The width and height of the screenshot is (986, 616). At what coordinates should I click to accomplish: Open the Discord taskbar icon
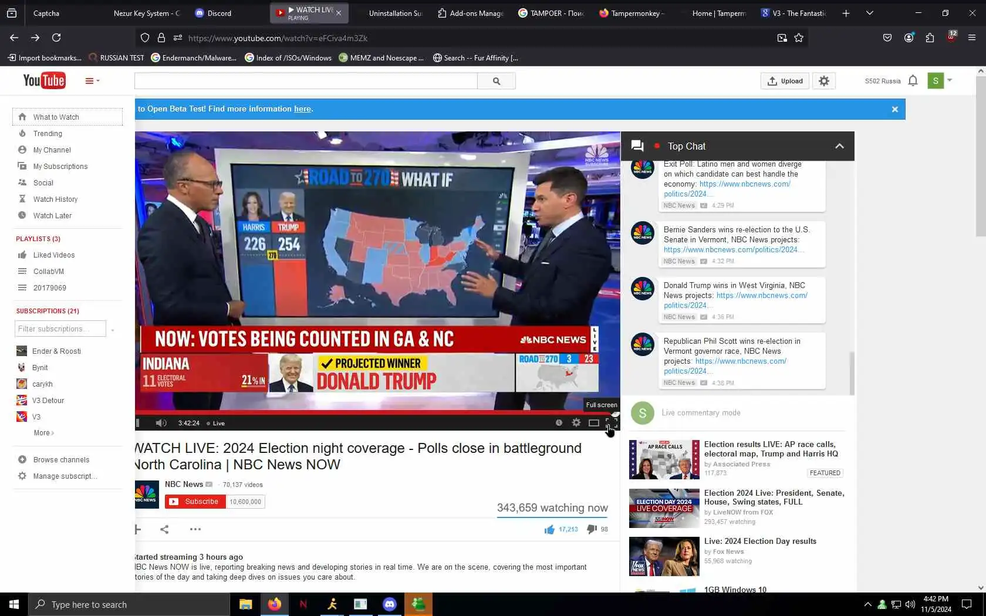pyautogui.click(x=390, y=604)
